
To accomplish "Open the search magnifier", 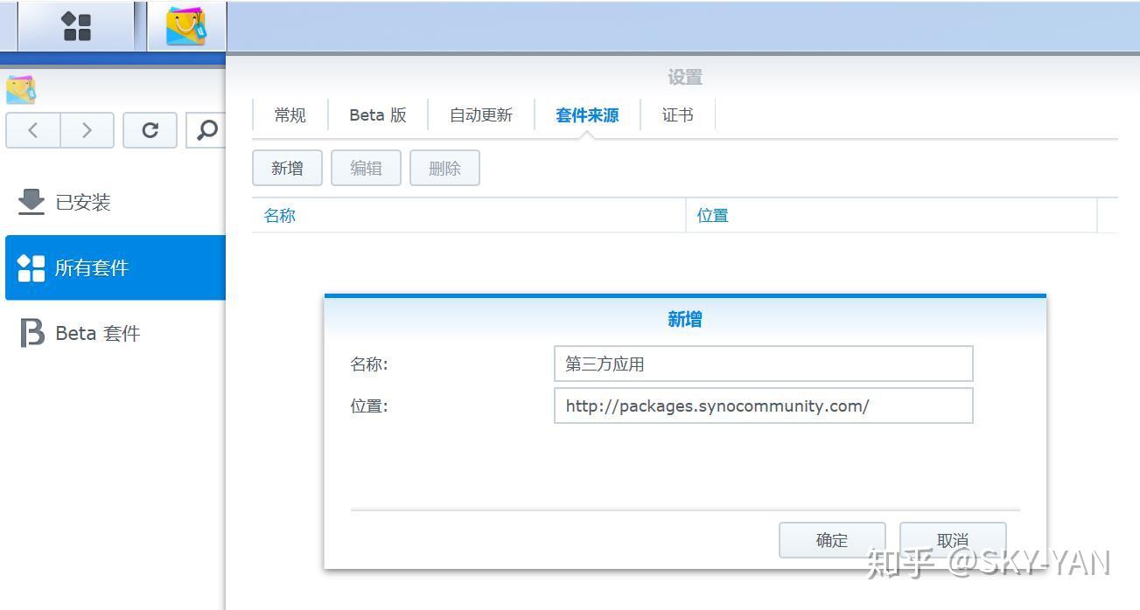I will tap(206, 129).
